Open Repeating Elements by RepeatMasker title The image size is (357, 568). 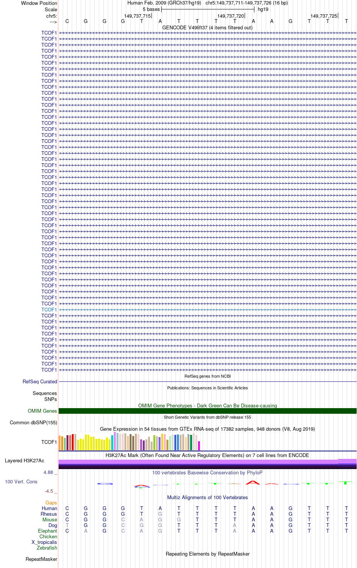(x=207, y=554)
